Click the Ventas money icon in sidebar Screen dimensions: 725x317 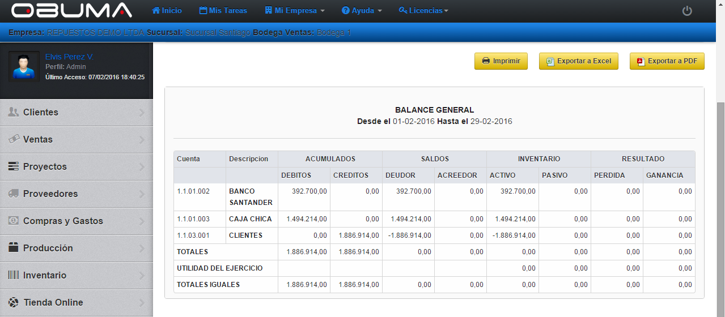coord(14,139)
